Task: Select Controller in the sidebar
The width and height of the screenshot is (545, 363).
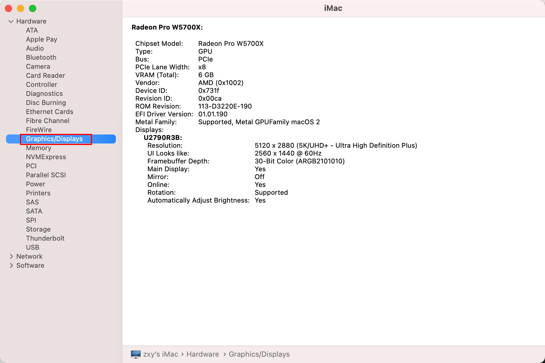Action: 41,85
